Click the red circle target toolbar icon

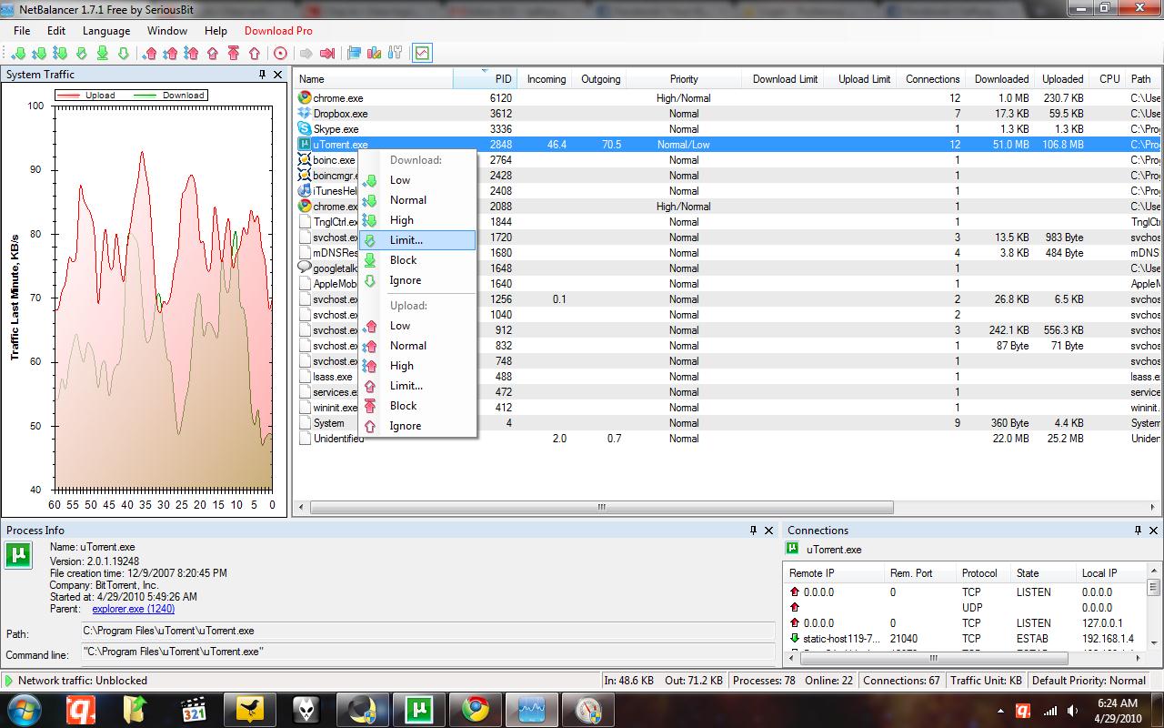[280, 54]
